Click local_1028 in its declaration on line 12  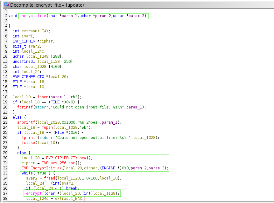point(35,67)
